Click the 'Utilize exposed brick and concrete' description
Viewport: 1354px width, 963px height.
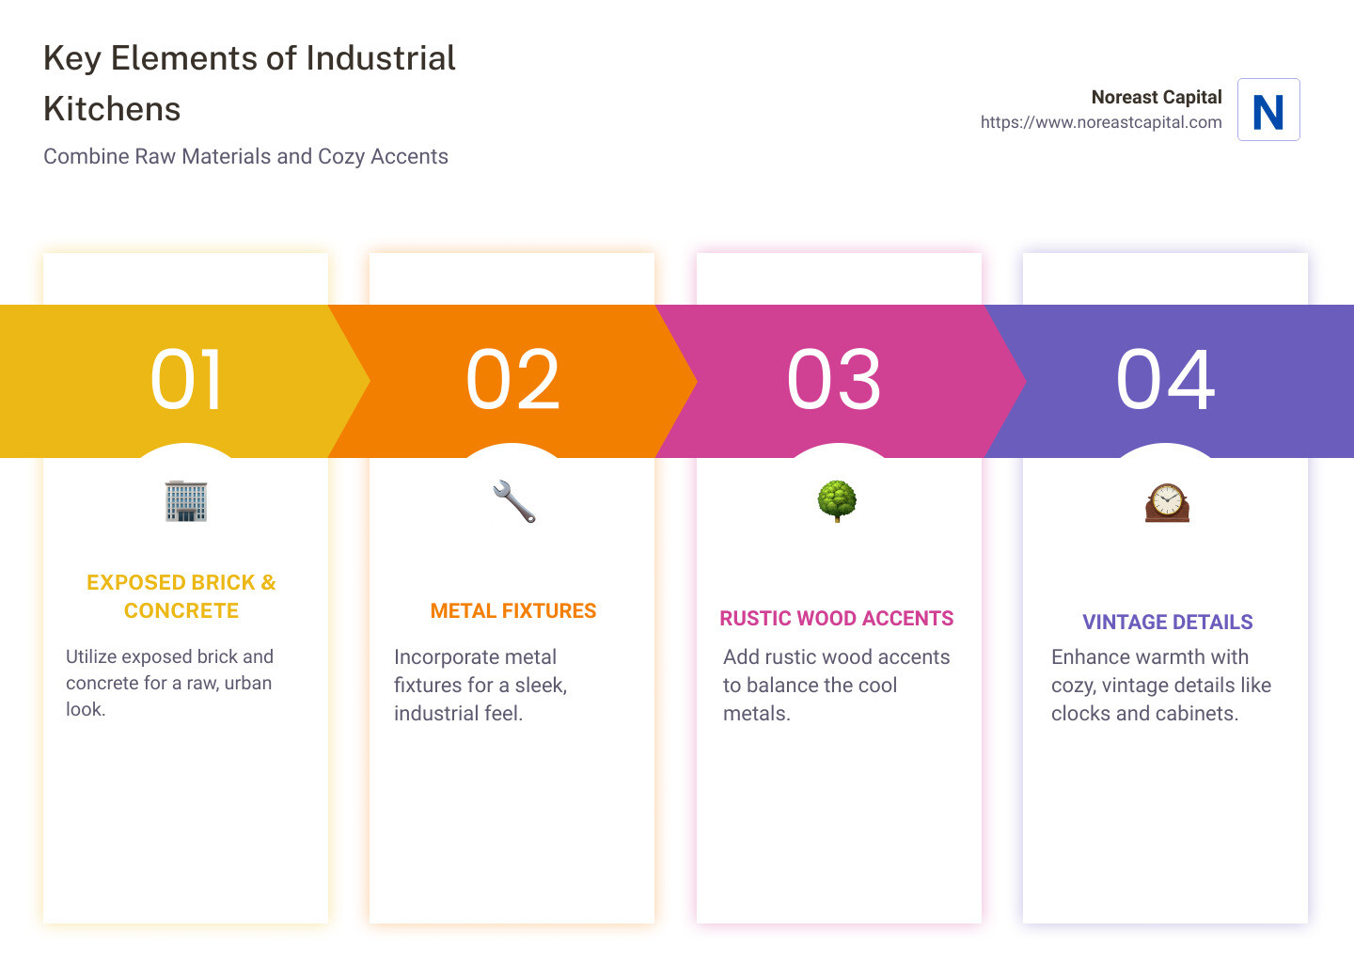(x=170, y=683)
